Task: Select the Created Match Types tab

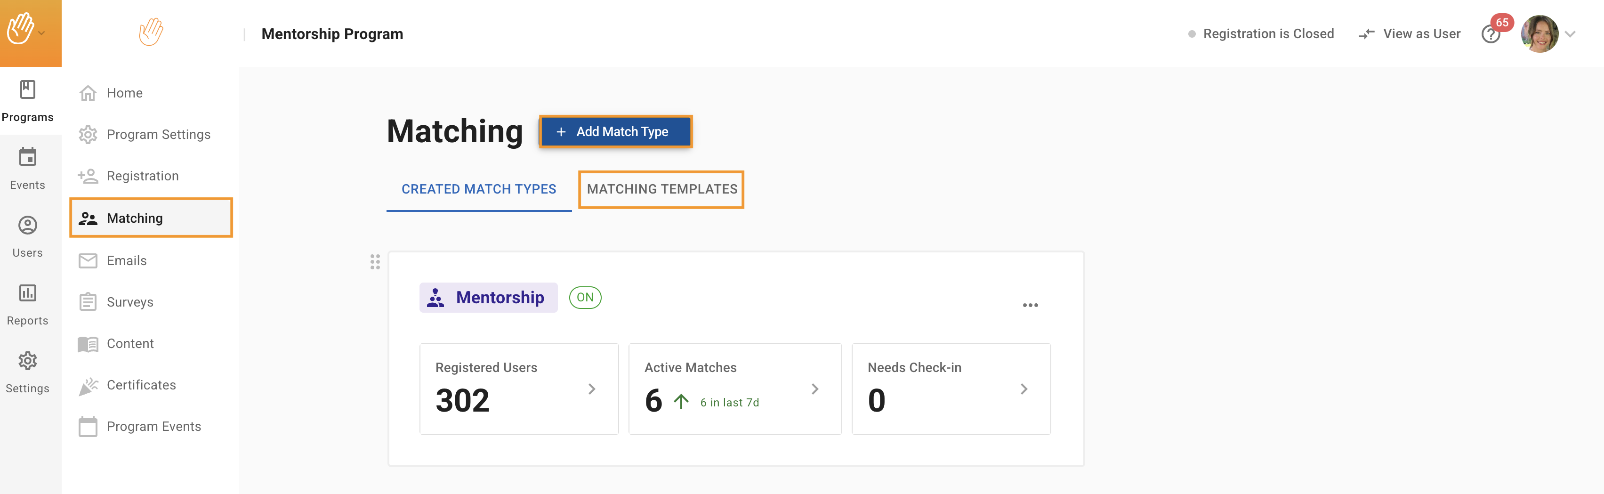Action: (478, 189)
